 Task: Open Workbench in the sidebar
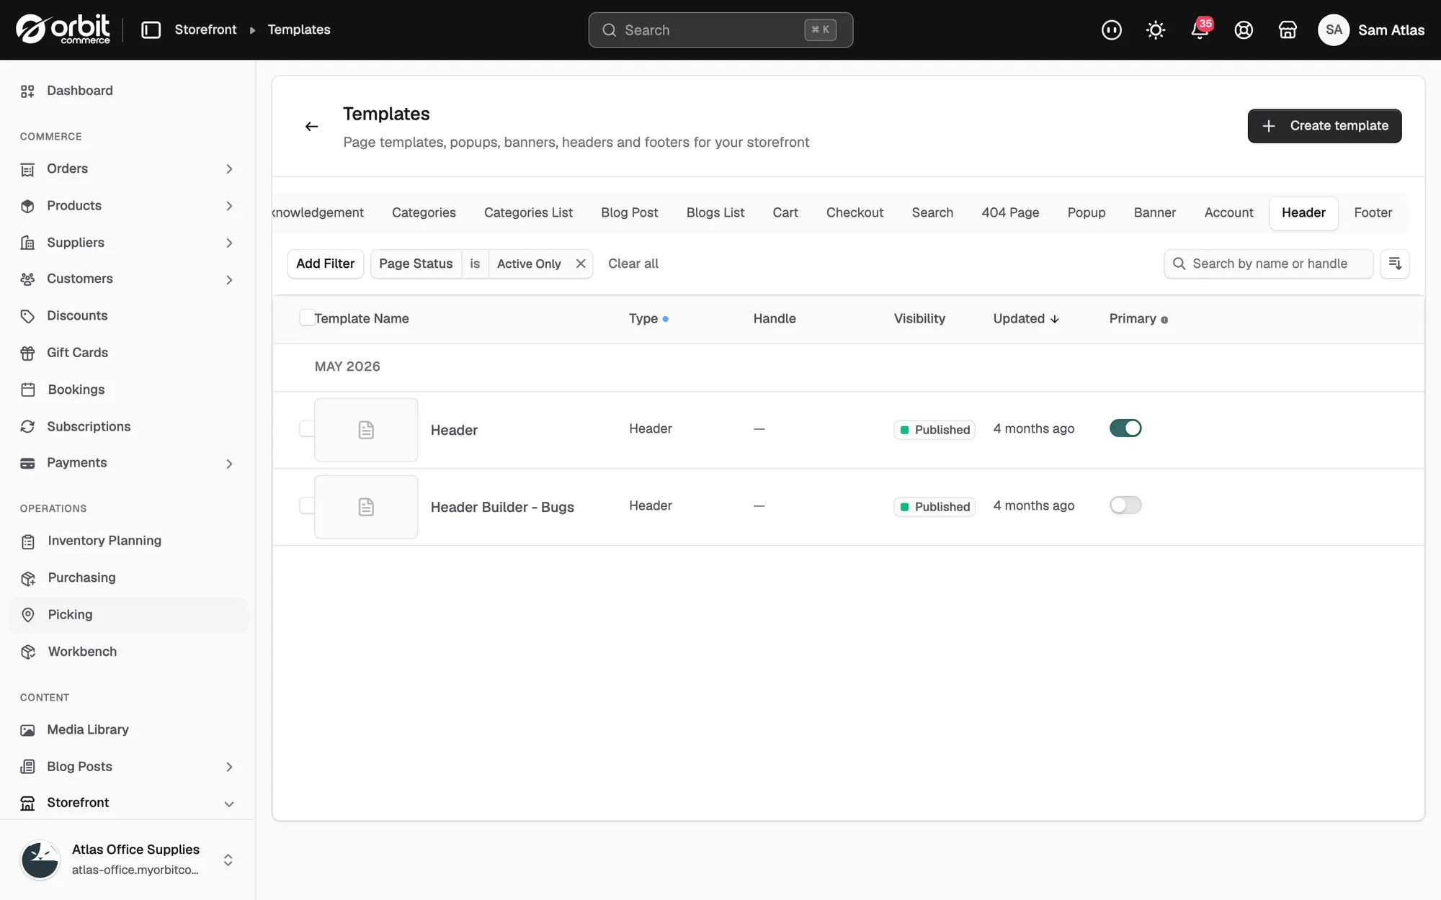(x=128, y=652)
